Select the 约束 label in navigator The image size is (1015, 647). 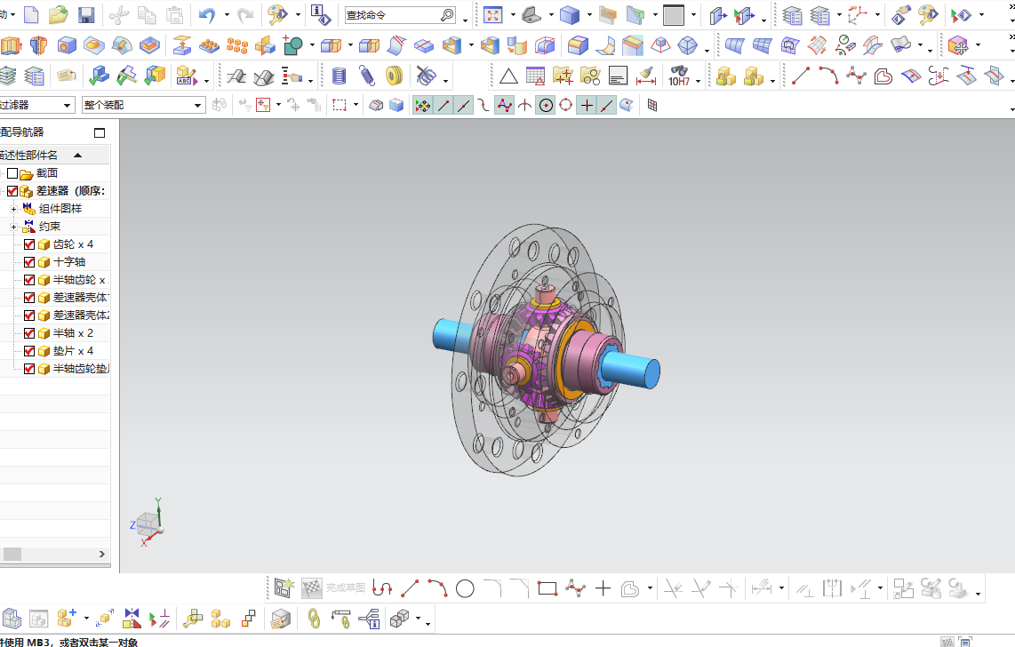[49, 227]
